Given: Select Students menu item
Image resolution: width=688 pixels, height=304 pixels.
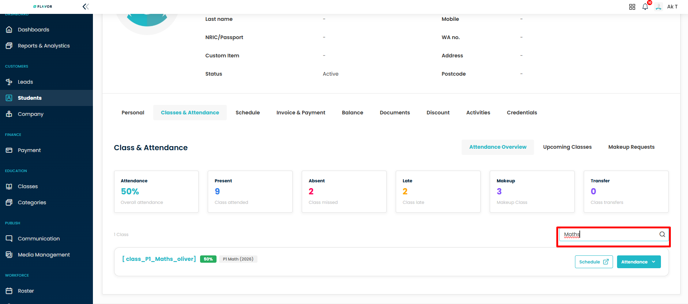Looking at the screenshot, I should point(46,98).
